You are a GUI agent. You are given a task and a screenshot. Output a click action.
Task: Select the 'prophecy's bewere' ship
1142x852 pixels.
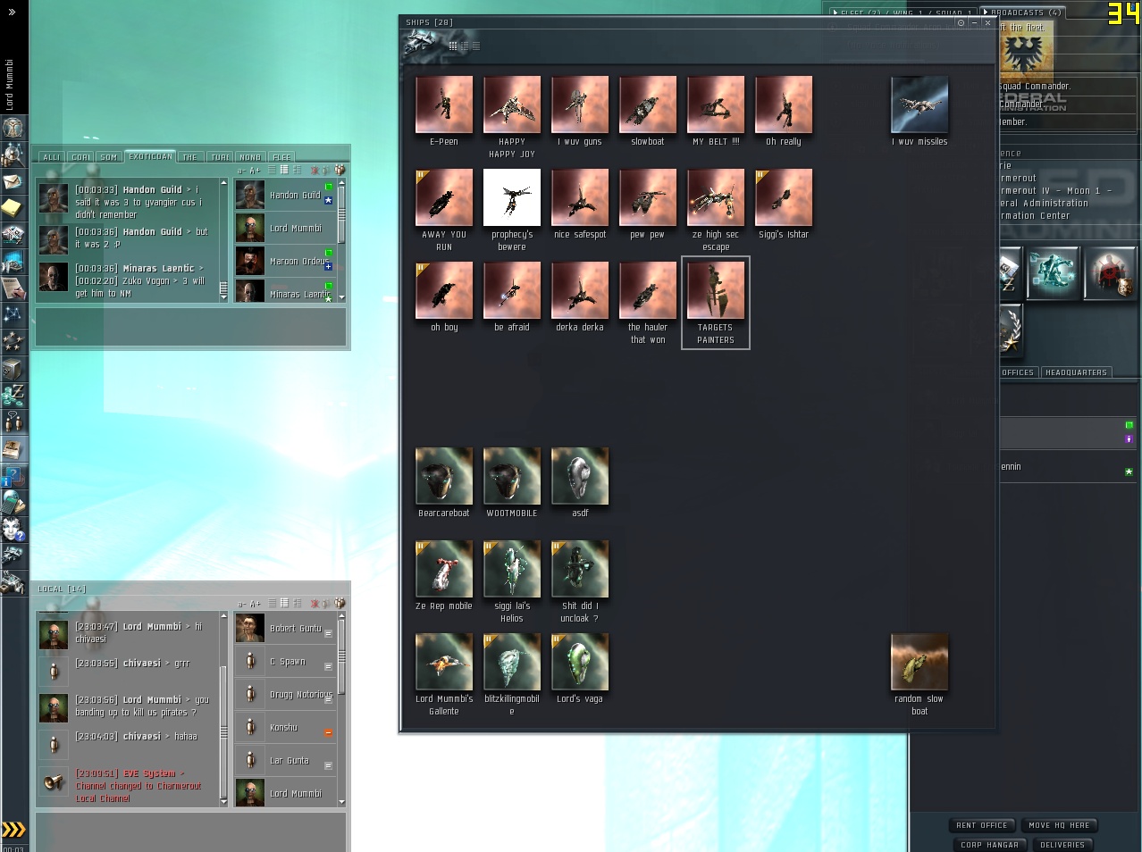pyautogui.click(x=512, y=210)
